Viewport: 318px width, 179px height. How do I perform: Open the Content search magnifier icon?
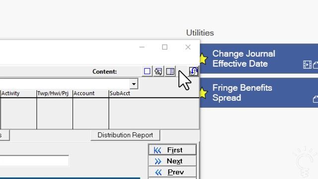tap(159, 72)
